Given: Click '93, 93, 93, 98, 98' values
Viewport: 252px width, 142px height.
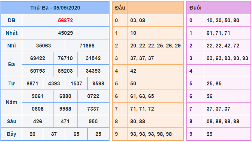Looking at the screenshot, I should pyautogui.click(x=151, y=134).
